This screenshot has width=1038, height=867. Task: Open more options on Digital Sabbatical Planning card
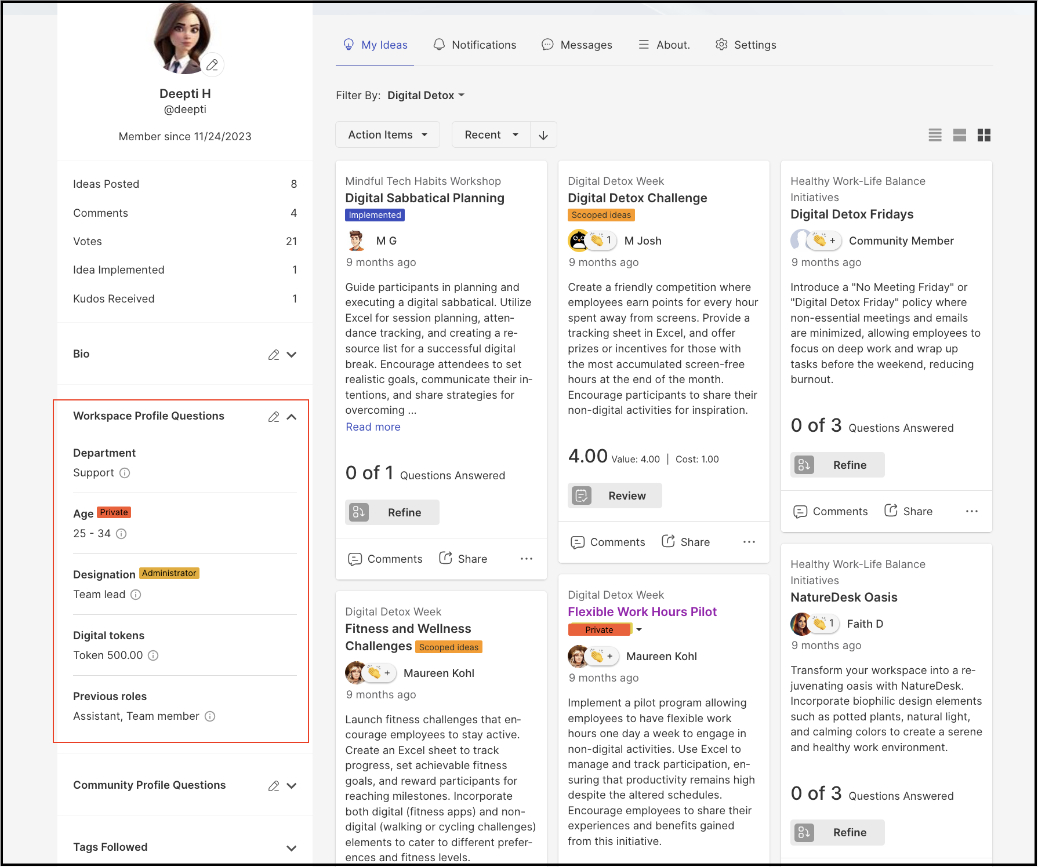click(x=527, y=559)
